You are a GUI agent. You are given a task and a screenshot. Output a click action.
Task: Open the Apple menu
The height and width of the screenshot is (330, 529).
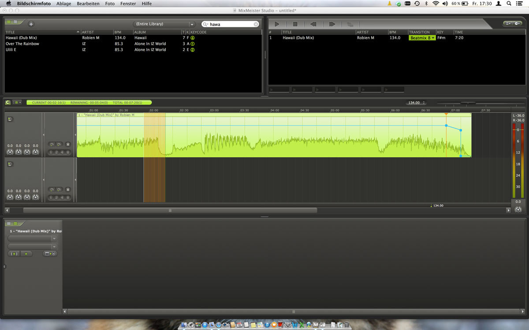pyautogui.click(x=8, y=4)
